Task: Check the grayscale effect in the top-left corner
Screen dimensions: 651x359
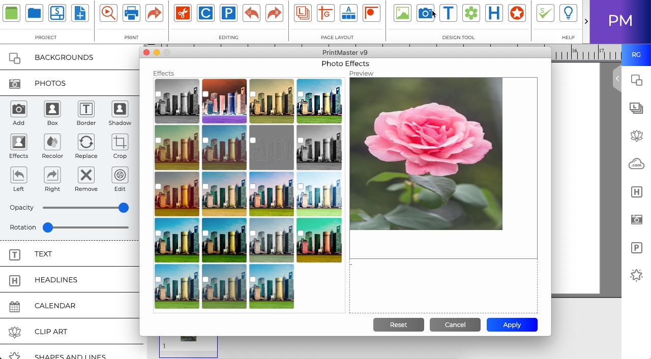Action: point(158,93)
